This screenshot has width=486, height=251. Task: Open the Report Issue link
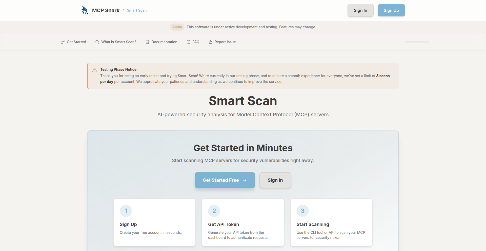(x=225, y=42)
